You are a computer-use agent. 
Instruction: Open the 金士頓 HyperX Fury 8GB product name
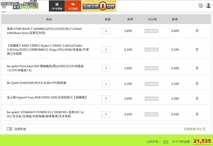pos(47,97)
